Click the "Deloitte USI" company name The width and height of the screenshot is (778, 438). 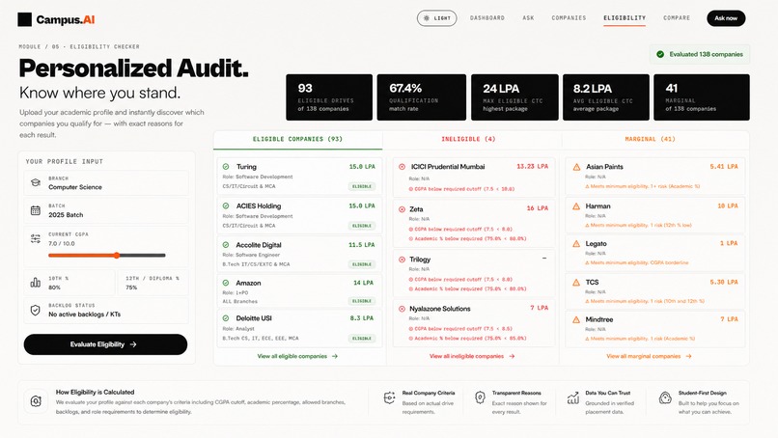pyautogui.click(x=254, y=318)
